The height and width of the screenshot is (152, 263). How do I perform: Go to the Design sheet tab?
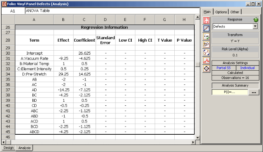tap(9, 148)
